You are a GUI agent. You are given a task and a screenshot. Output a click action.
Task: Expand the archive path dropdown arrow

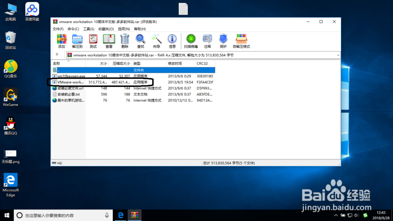coord(338,55)
